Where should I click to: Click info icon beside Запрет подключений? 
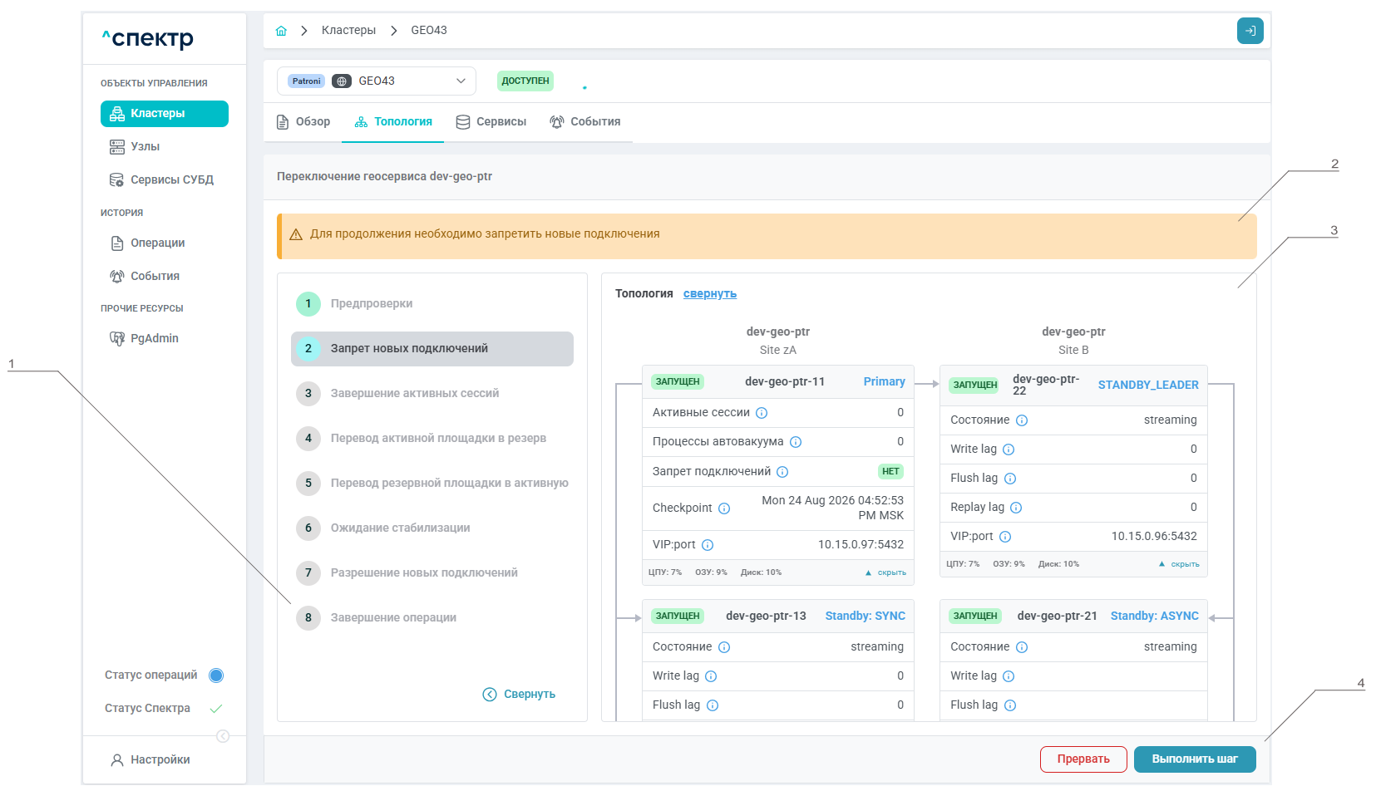[782, 472]
